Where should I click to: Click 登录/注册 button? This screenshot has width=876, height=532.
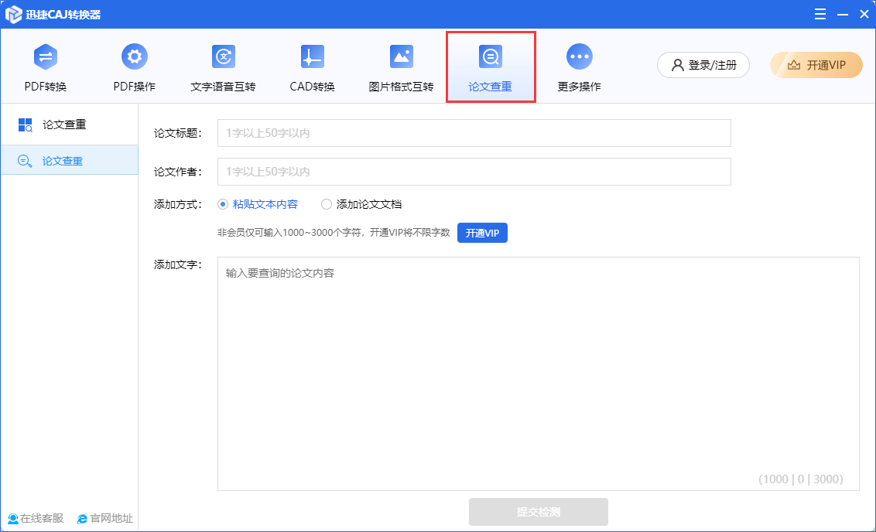click(x=703, y=65)
